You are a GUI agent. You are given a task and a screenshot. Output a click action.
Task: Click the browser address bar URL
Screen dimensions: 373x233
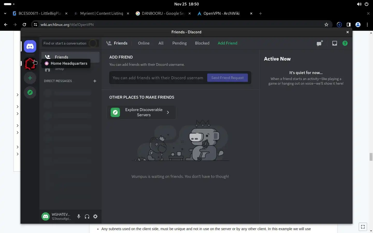67,25
